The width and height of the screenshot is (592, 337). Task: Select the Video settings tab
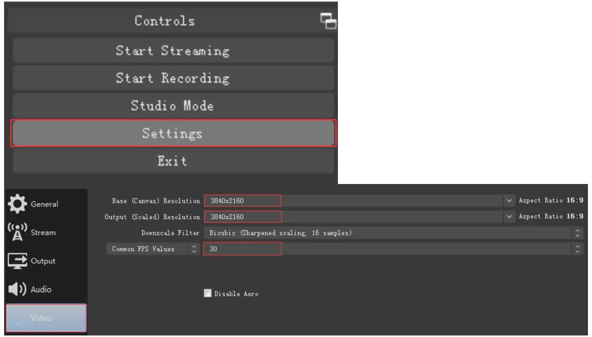tap(46, 318)
